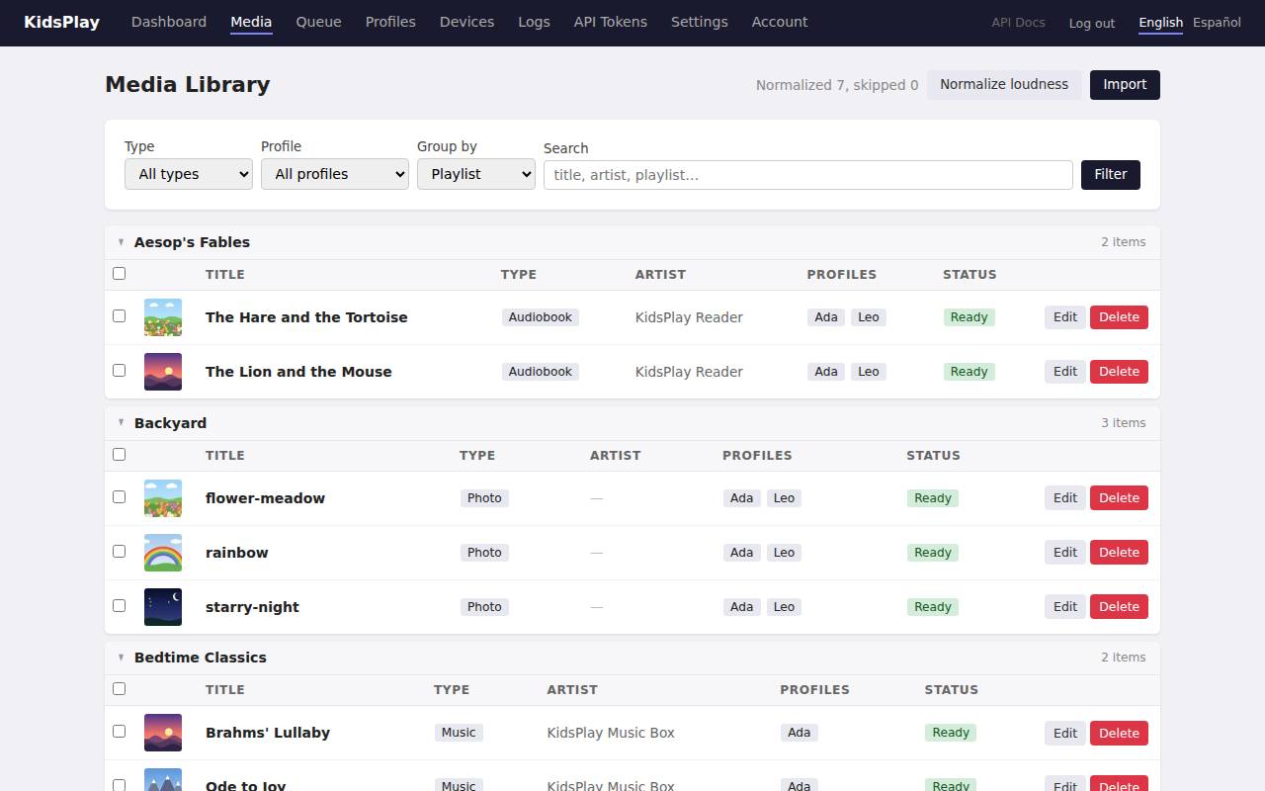Tick the flower-meadow row checkbox
1265x791 pixels.
coord(120,497)
